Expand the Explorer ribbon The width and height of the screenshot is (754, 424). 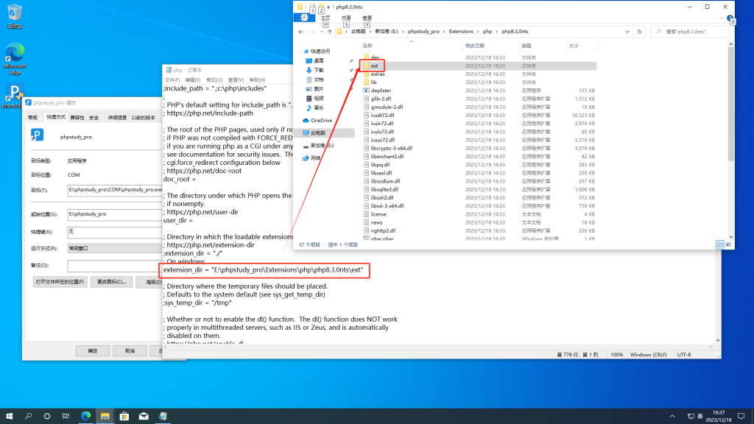click(721, 18)
